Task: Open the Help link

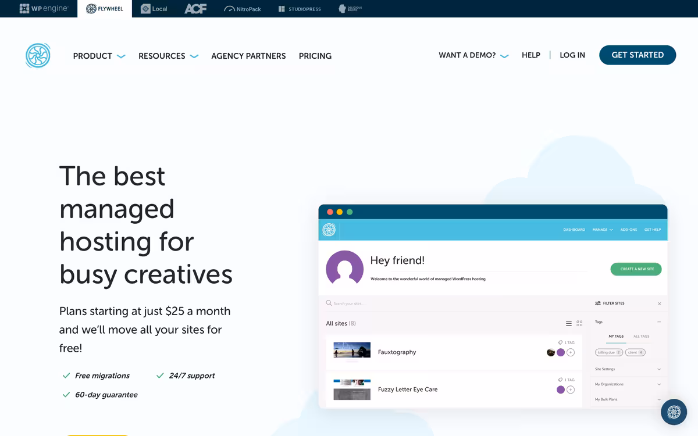Action: coord(531,55)
